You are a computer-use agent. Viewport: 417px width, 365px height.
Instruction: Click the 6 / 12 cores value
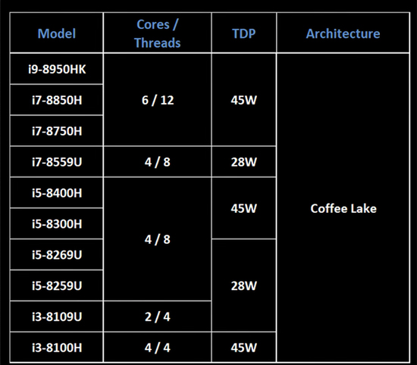pos(158,100)
